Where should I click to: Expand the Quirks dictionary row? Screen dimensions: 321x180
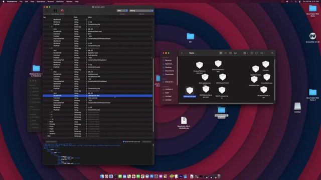pos(48,131)
